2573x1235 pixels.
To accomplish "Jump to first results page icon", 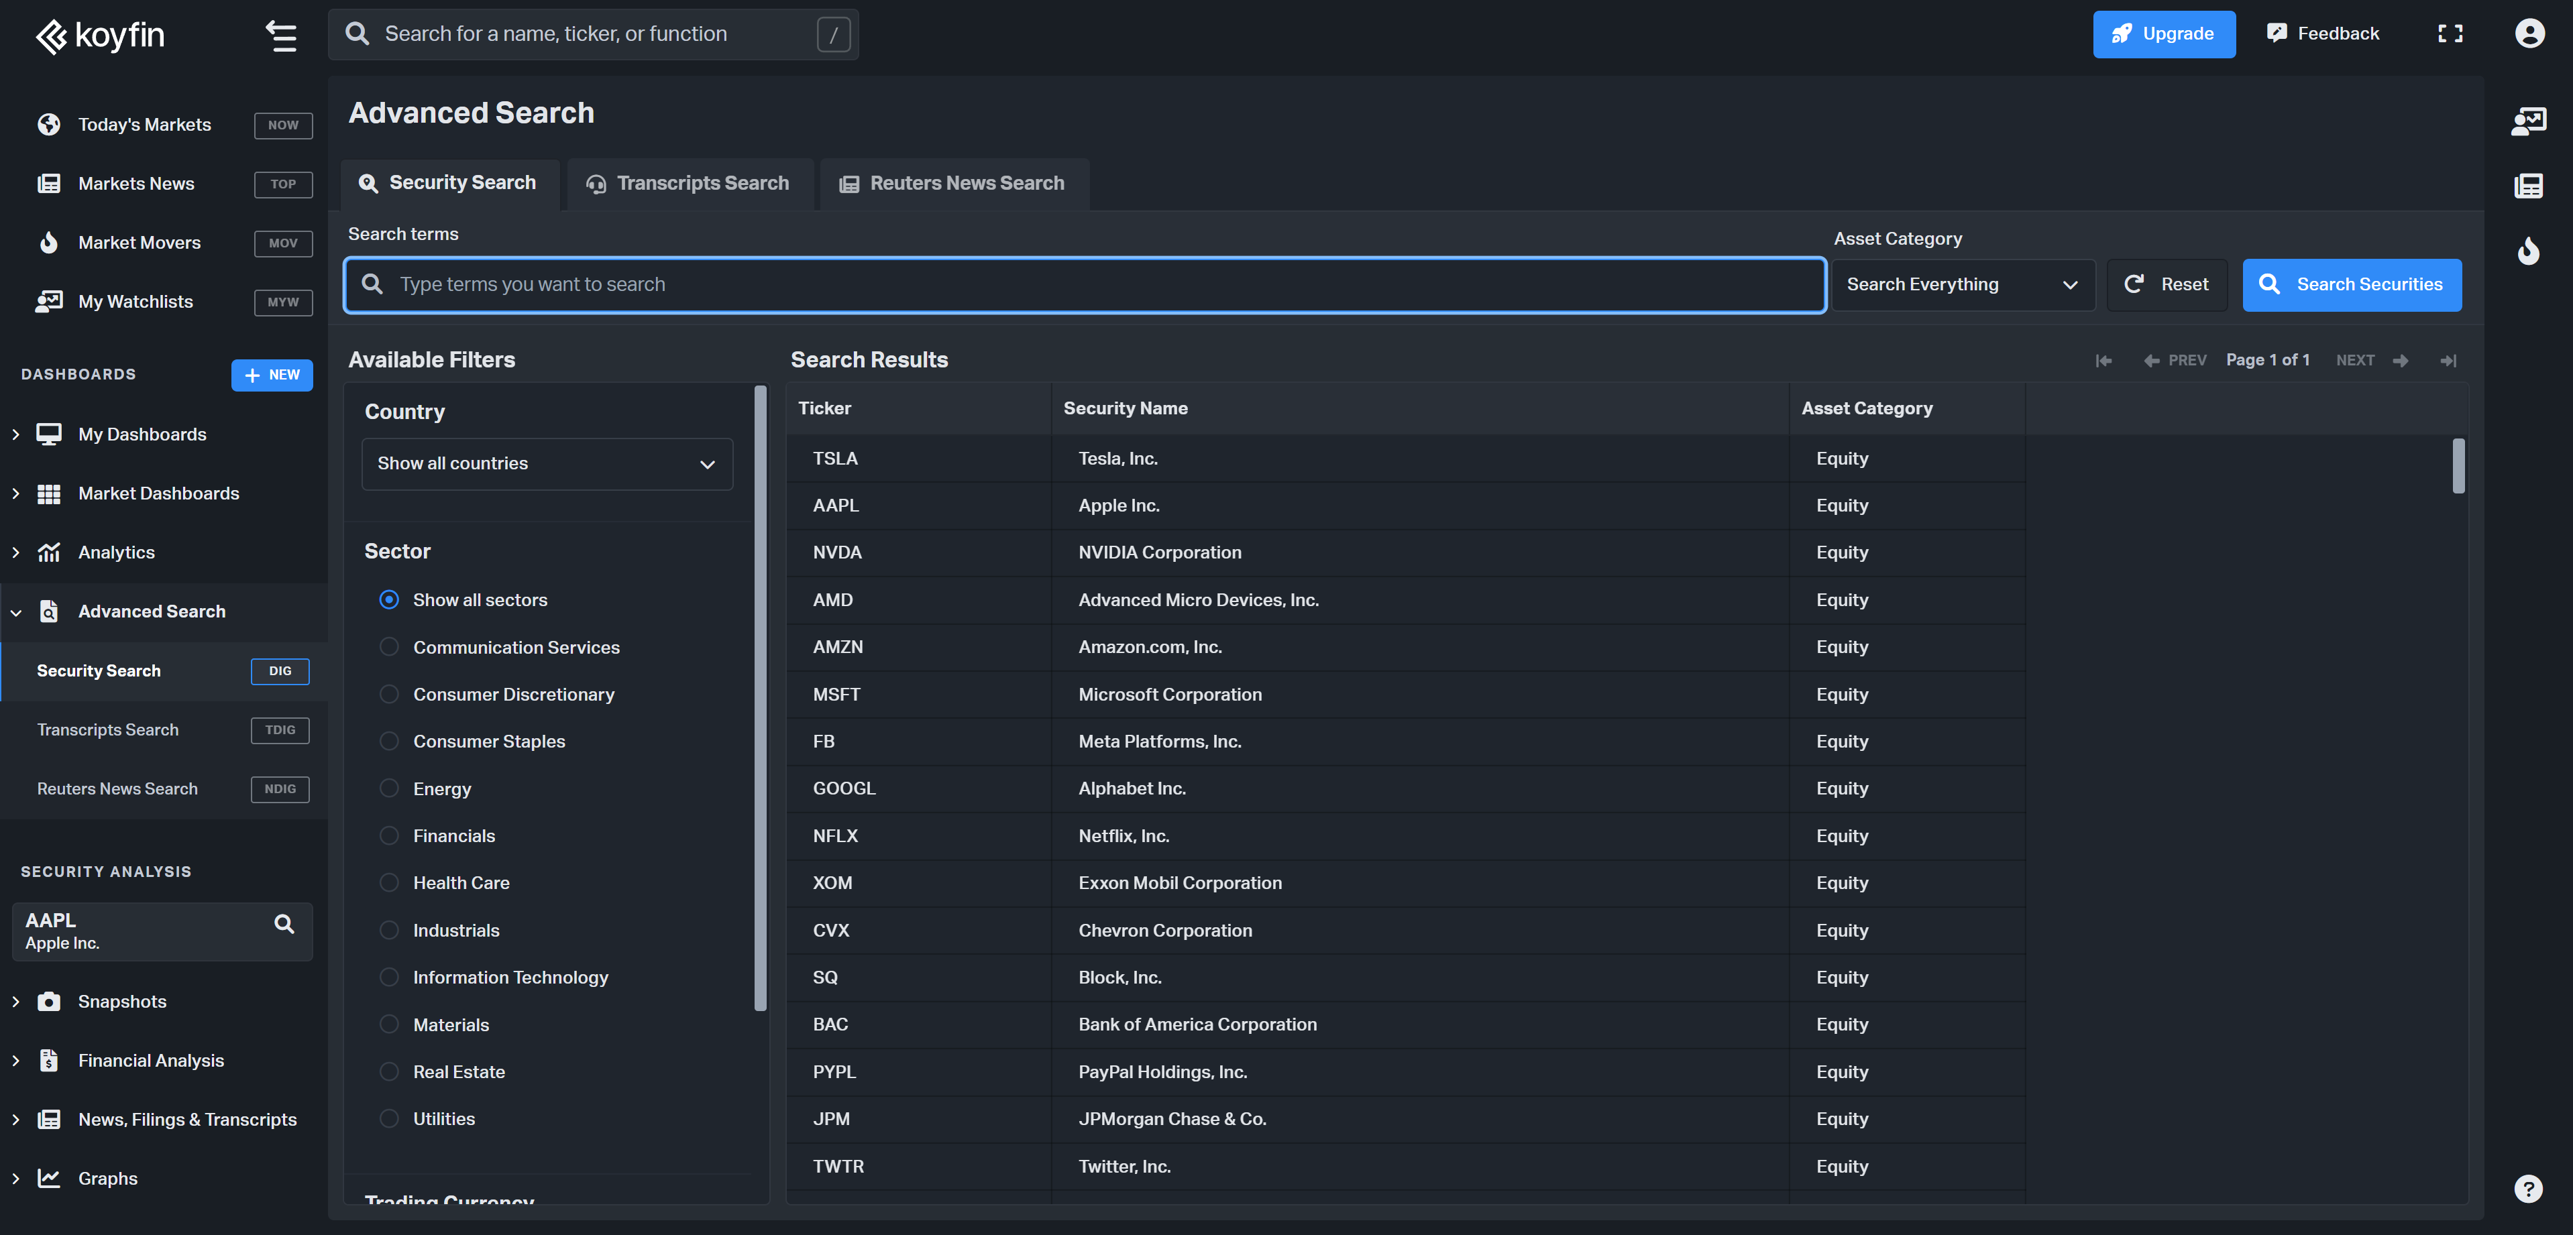I will (x=2103, y=361).
